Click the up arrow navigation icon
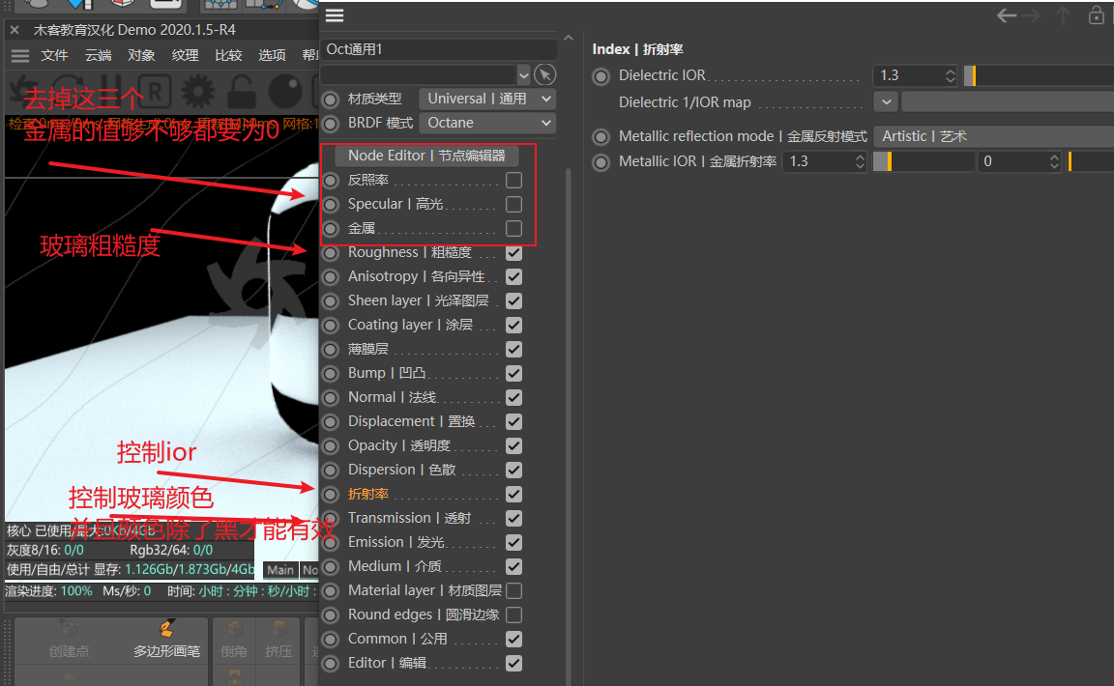This screenshot has height=686, width=1114. pos(1063,14)
